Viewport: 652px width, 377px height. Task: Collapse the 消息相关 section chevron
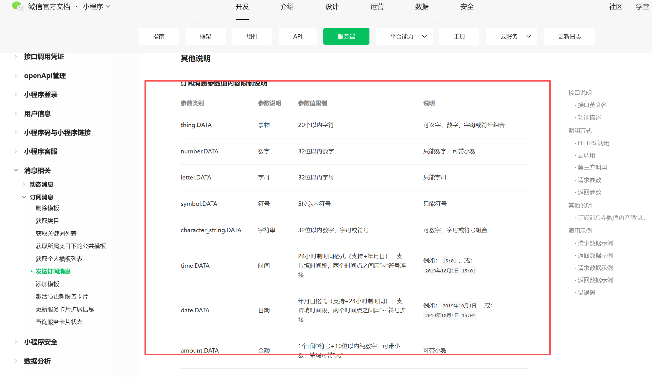[x=16, y=170]
